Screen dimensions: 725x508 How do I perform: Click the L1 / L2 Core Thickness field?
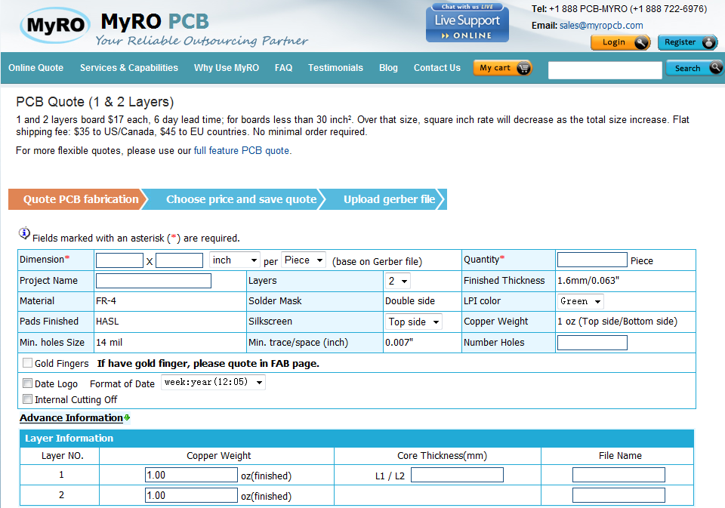(458, 475)
